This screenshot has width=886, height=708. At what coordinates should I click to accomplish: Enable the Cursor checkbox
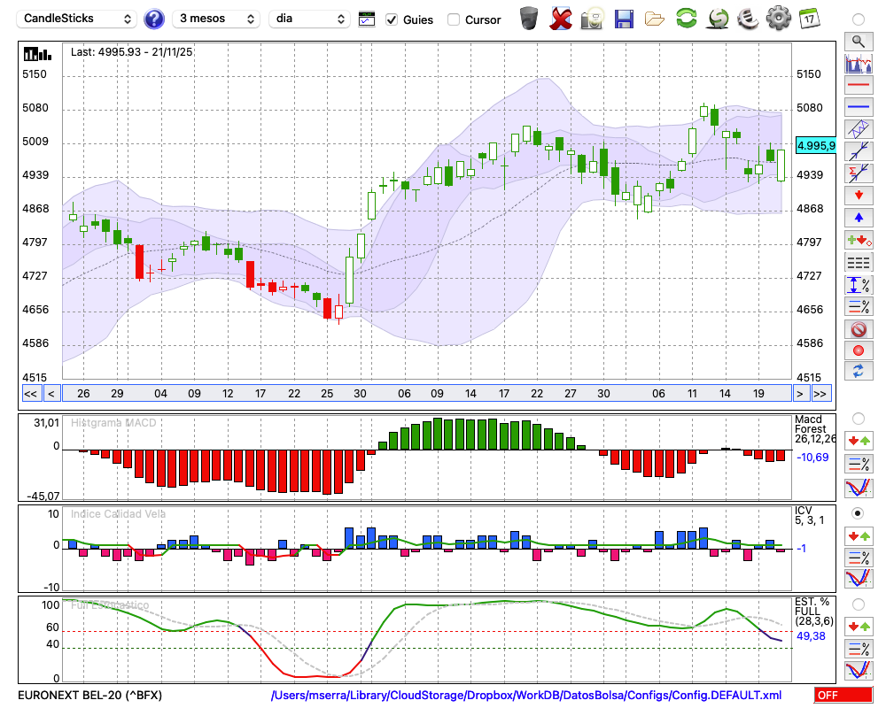click(x=454, y=19)
